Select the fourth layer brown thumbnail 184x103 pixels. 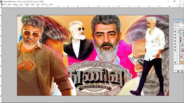pos(182,41)
